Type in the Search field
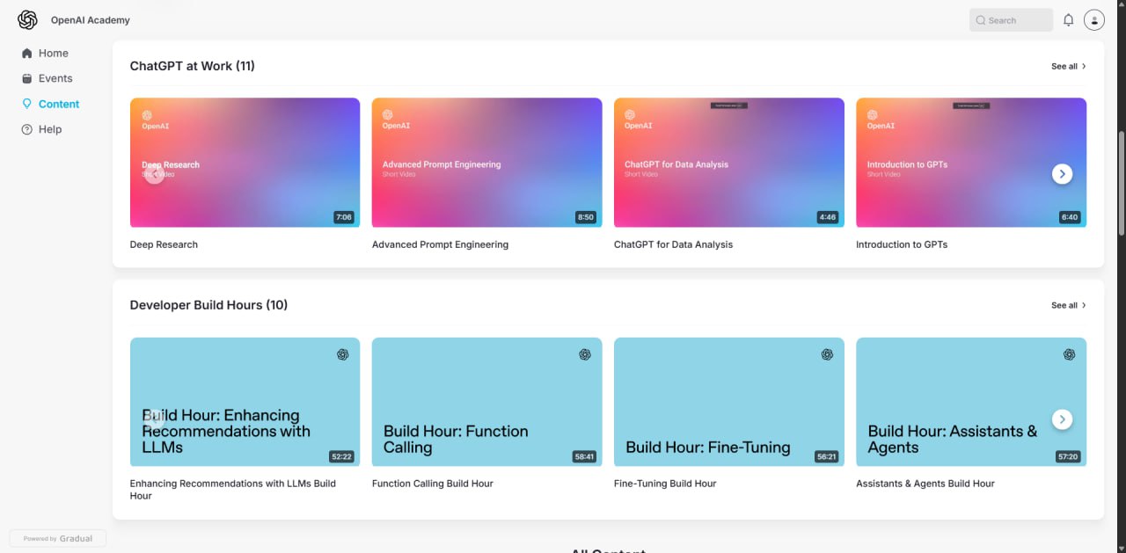This screenshot has width=1126, height=553. point(1018,20)
